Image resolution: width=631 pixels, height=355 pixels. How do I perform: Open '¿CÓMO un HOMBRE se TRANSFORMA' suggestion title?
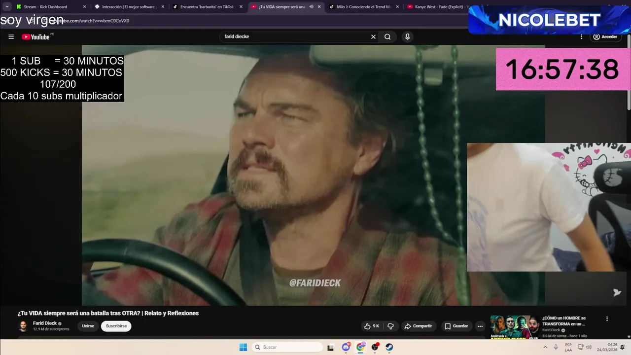coord(564,321)
